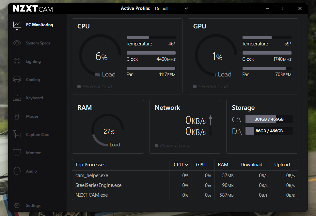Select the NZXT CAM.exe process row

coord(185,195)
